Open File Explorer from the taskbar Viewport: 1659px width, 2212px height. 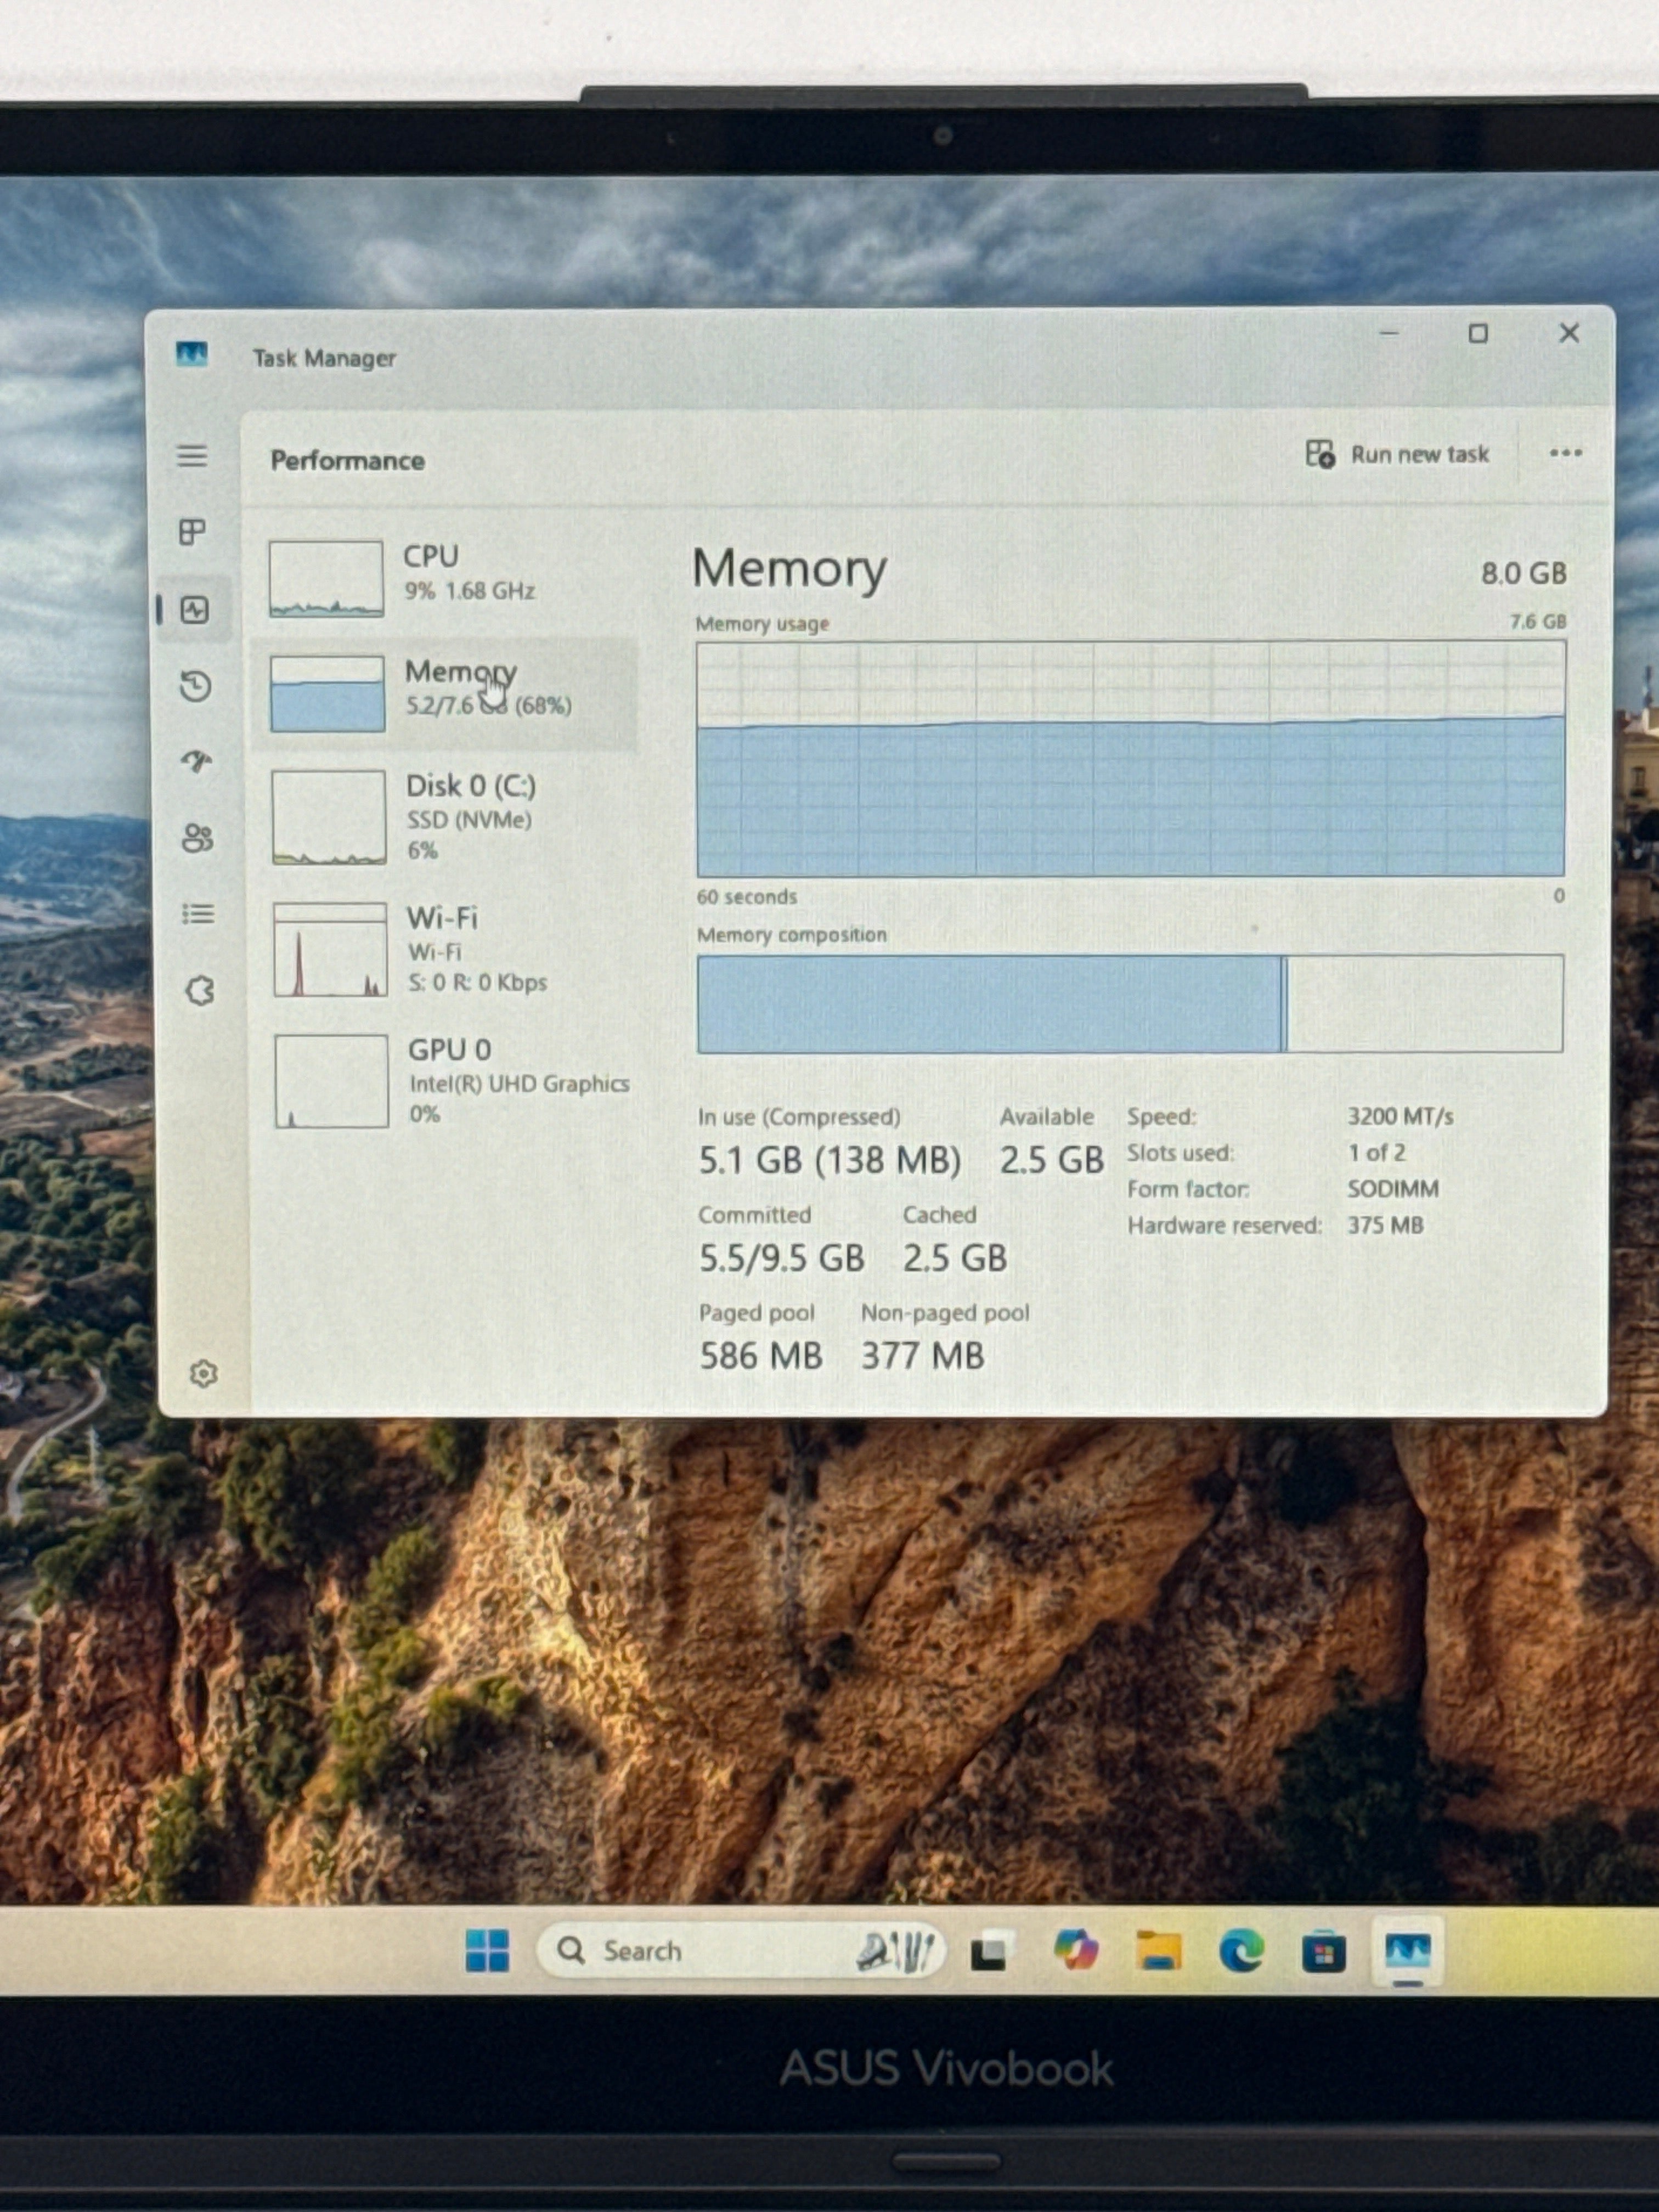click(x=1158, y=1950)
